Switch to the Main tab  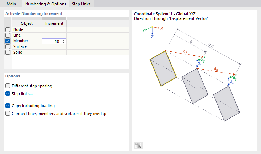coord(11,4)
